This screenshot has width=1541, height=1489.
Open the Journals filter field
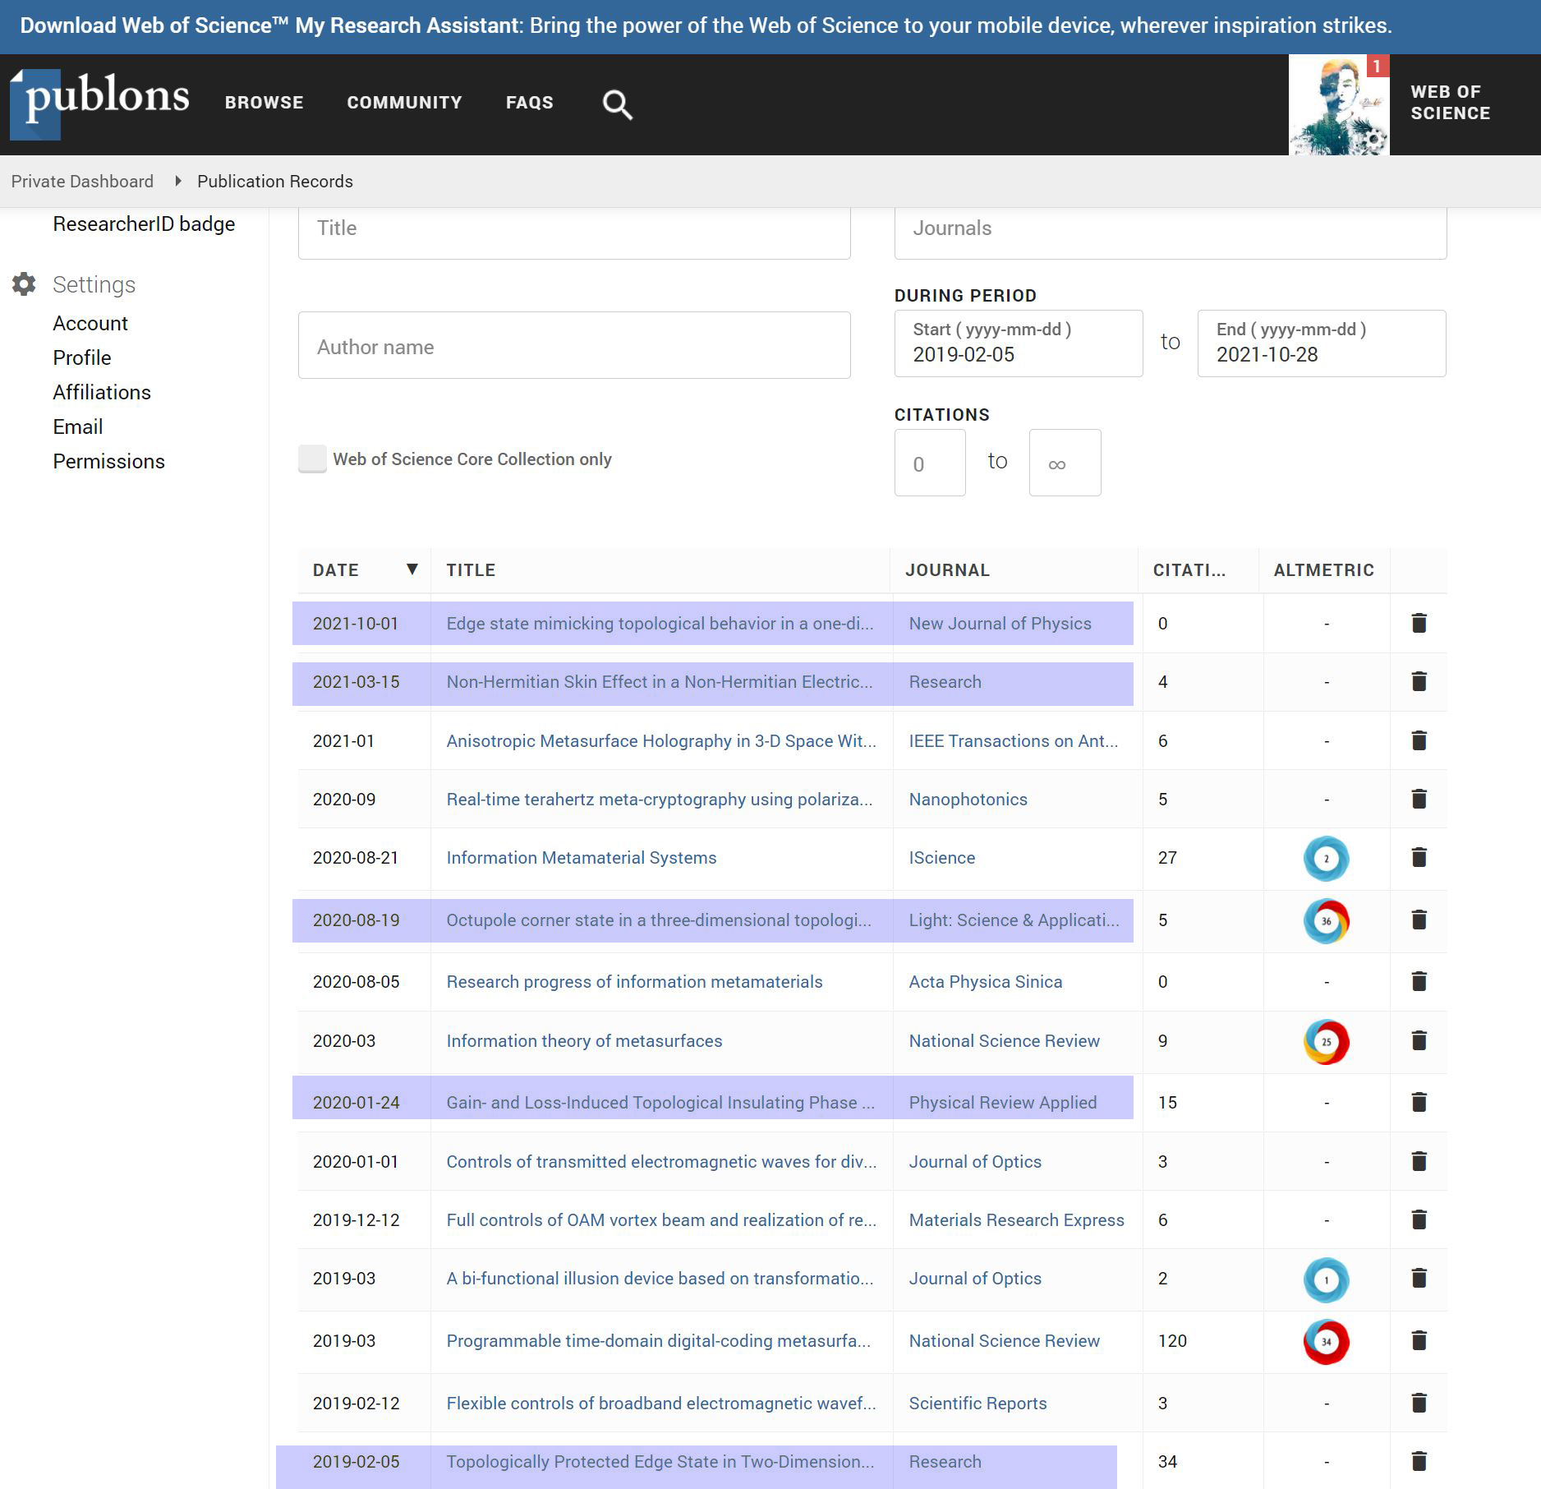tap(1170, 229)
